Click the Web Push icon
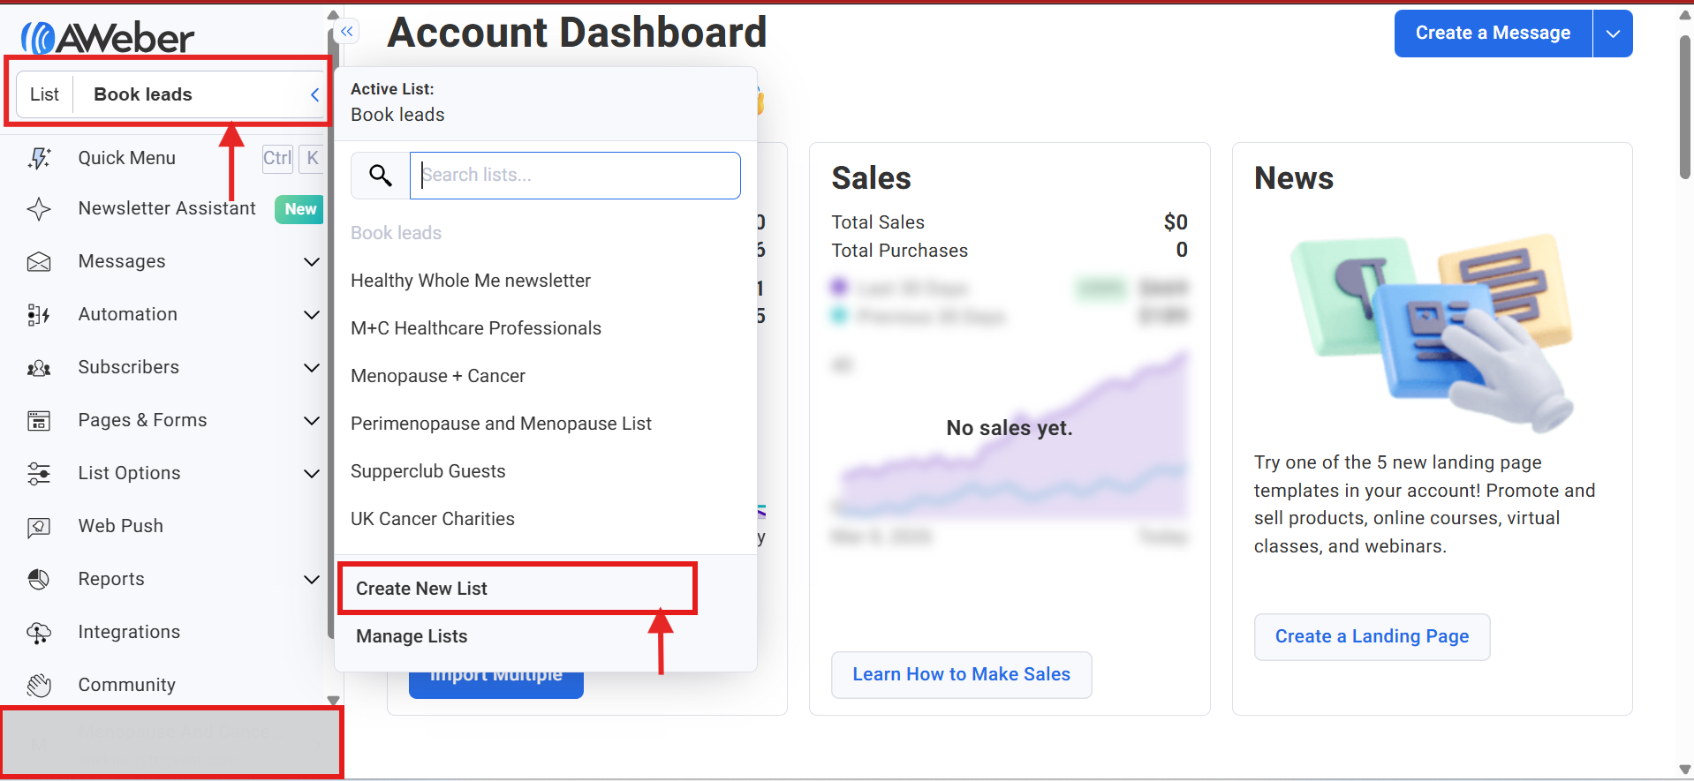Viewport: 1694px width, 781px height. pyautogui.click(x=39, y=527)
